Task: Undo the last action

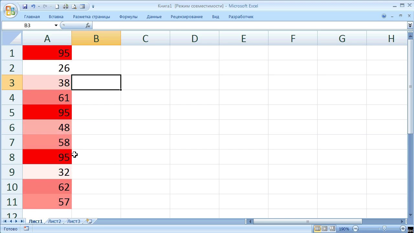Action: (x=33, y=6)
